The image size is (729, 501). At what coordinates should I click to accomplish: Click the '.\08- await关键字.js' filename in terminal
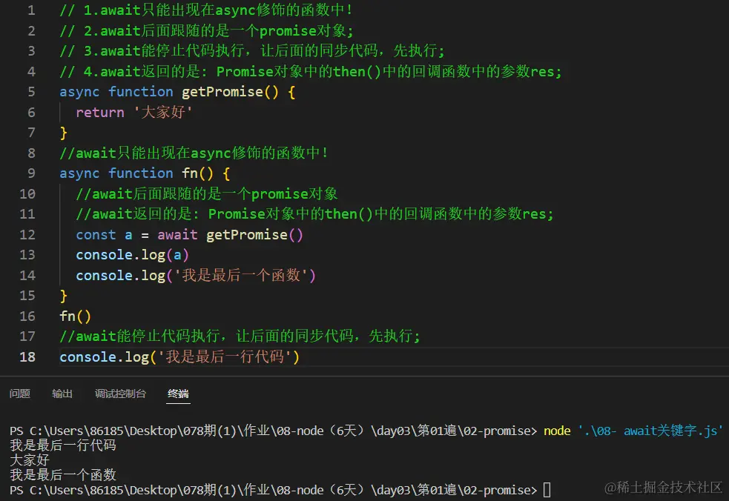pos(650,431)
